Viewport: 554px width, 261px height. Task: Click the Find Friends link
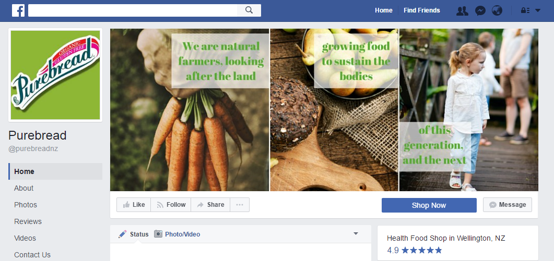(x=422, y=10)
